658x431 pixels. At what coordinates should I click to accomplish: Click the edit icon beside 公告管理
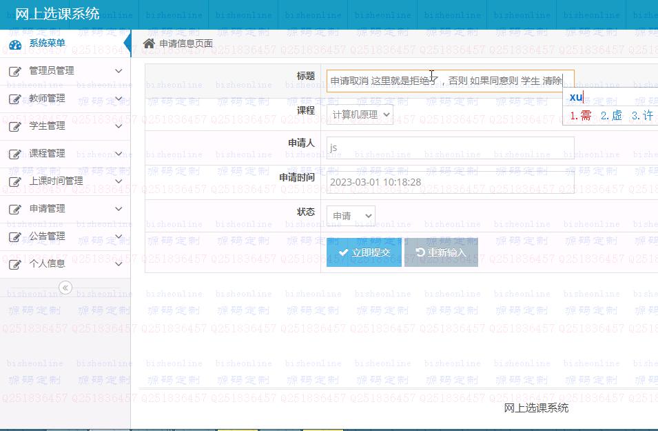[14, 237]
